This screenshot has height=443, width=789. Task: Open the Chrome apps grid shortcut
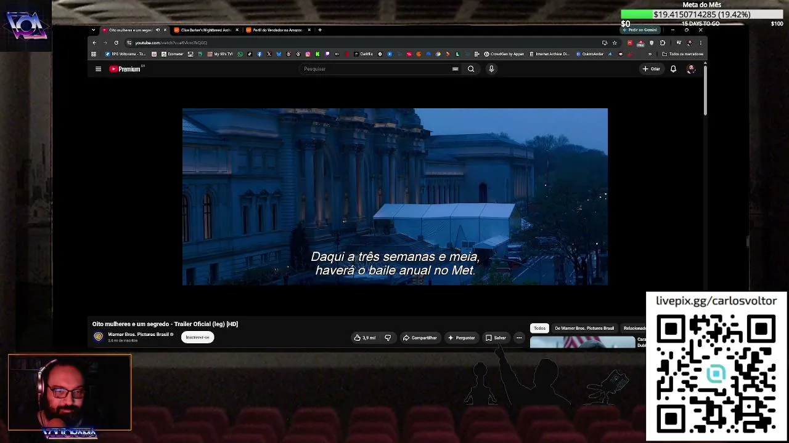94,54
